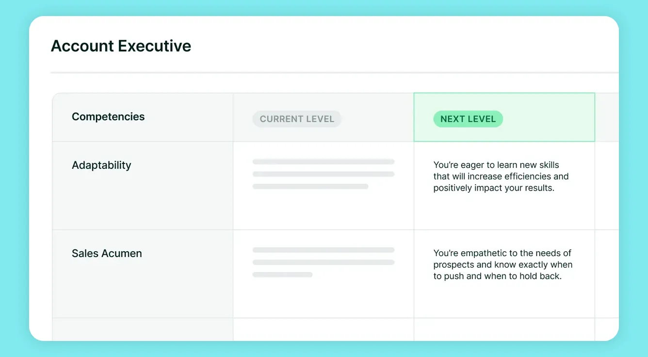
Task: Select the highlighted NEXT LEVEL column
Action: pyautogui.click(x=504, y=117)
